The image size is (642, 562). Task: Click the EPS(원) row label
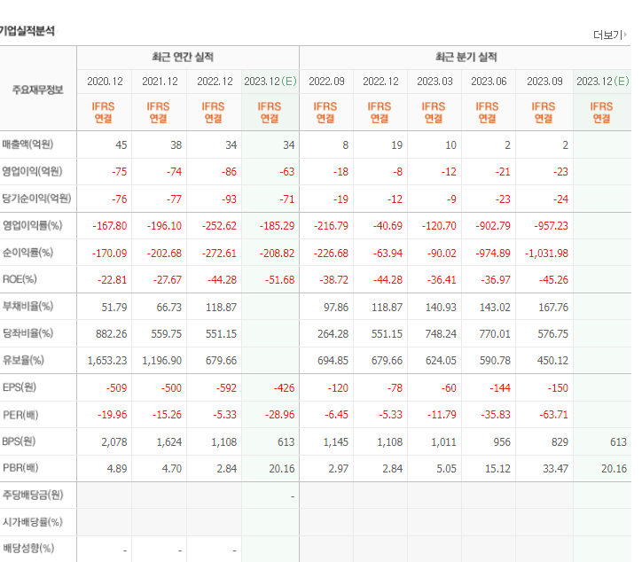tap(20, 387)
